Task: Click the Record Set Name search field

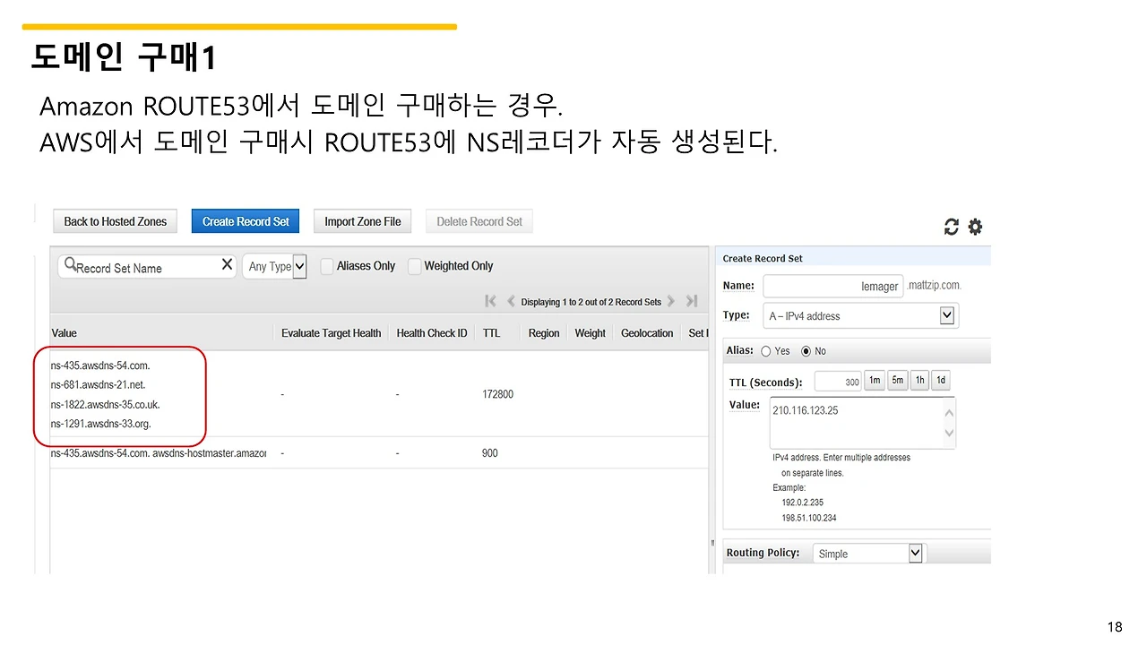Action: coord(148,267)
